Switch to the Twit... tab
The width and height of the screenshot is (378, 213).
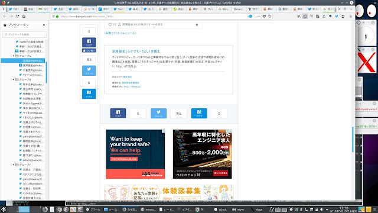119,9
